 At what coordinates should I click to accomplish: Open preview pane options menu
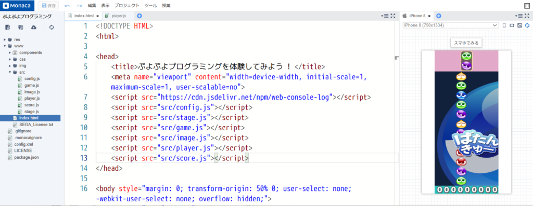coord(519,16)
